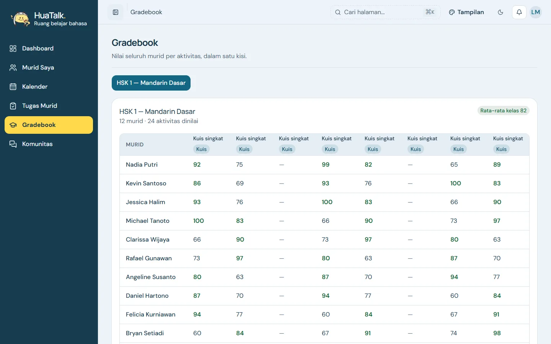Click the 12 murid · 24 aktivitas dinilai text
Image resolution: width=551 pixels, height=344 pixels.
(159, 121)
